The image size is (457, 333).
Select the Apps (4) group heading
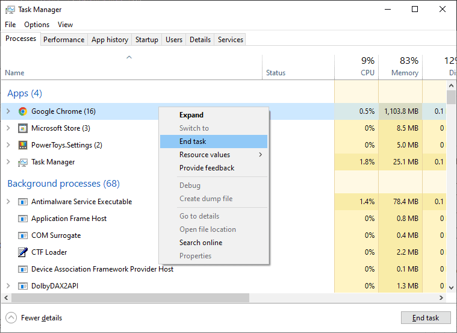click(25, 93)
